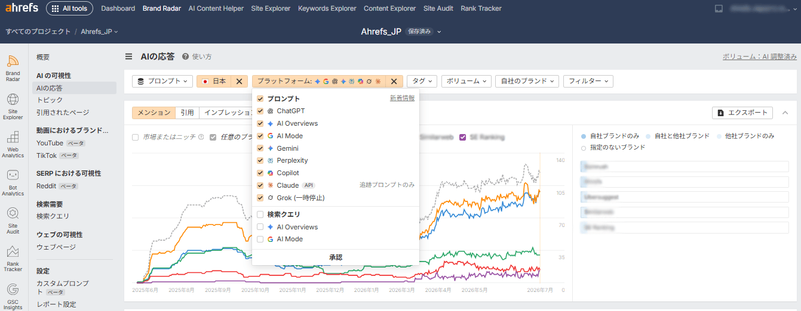This screenshot has height=311, width=801.
Task: Select 自社ブランドのみ radio option
Action: coord(584,136)
